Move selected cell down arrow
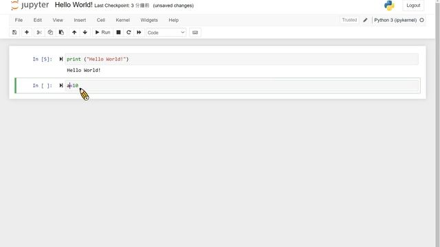Image resolution: width=440 pixels, height=247 pixels. pos(85,32)
